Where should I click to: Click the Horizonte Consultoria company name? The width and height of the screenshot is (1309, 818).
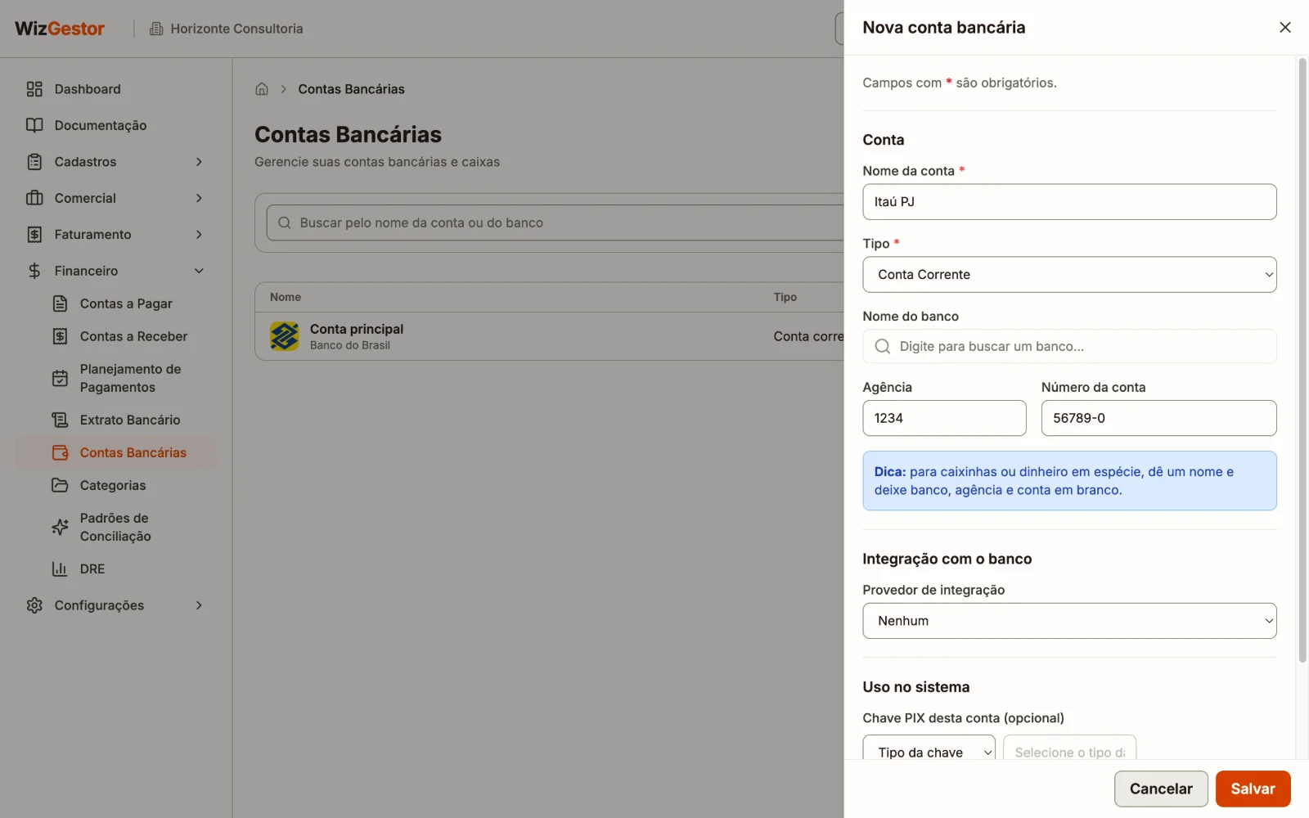pos(236,29)
